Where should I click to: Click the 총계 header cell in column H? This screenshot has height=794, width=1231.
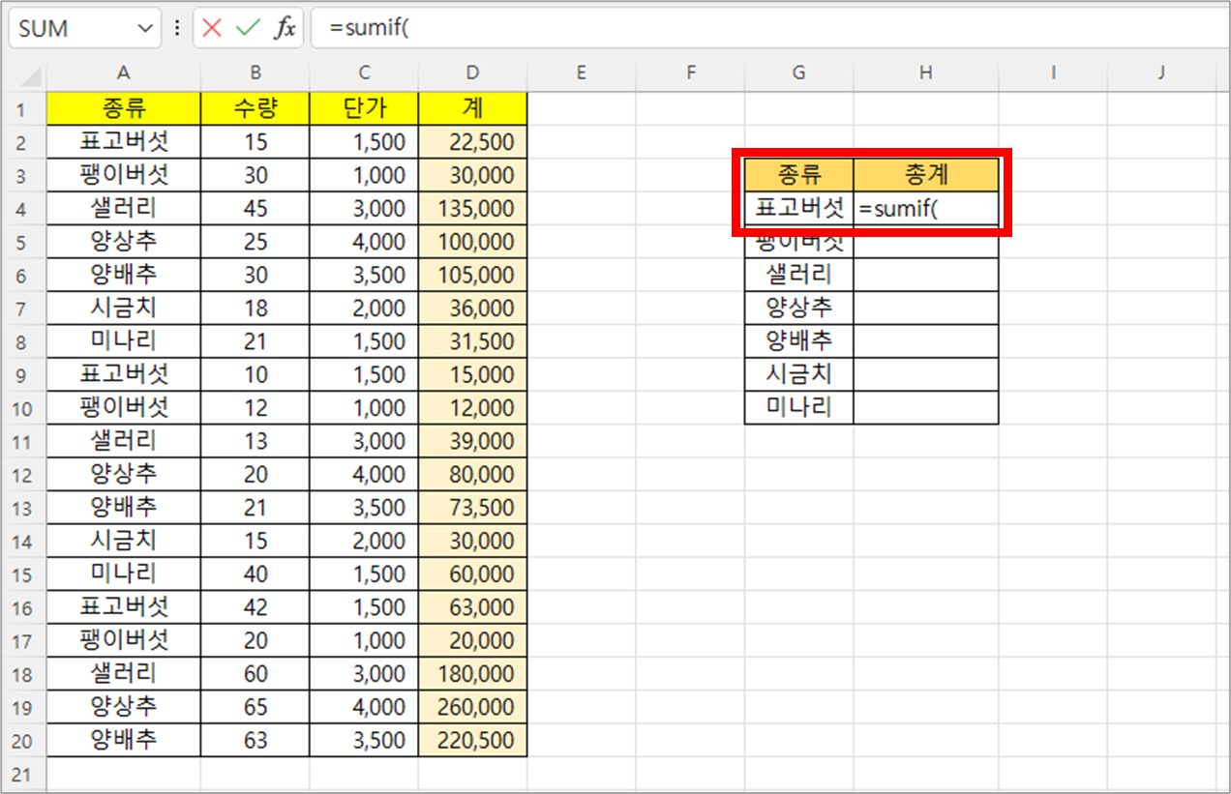click(x=926, y=175)
